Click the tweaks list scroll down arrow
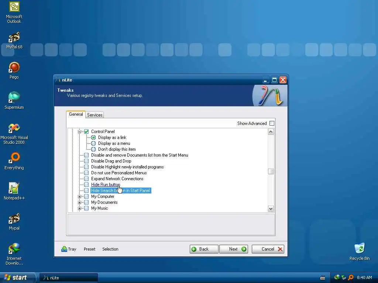Viewport: 378px width, 283px height. tap(271, 209)
